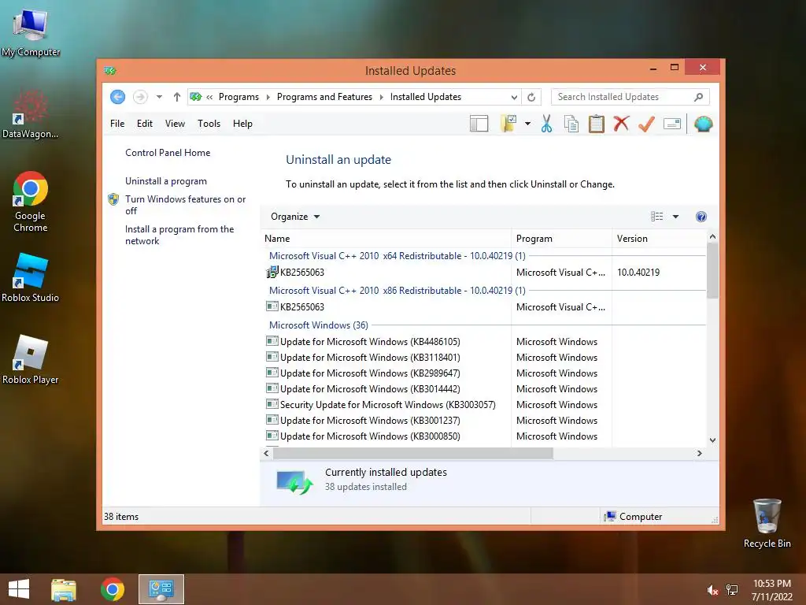The width and height of the screenshot is (806, 605).
Task: Open the Windows Start button
Action: click(19, 589)
